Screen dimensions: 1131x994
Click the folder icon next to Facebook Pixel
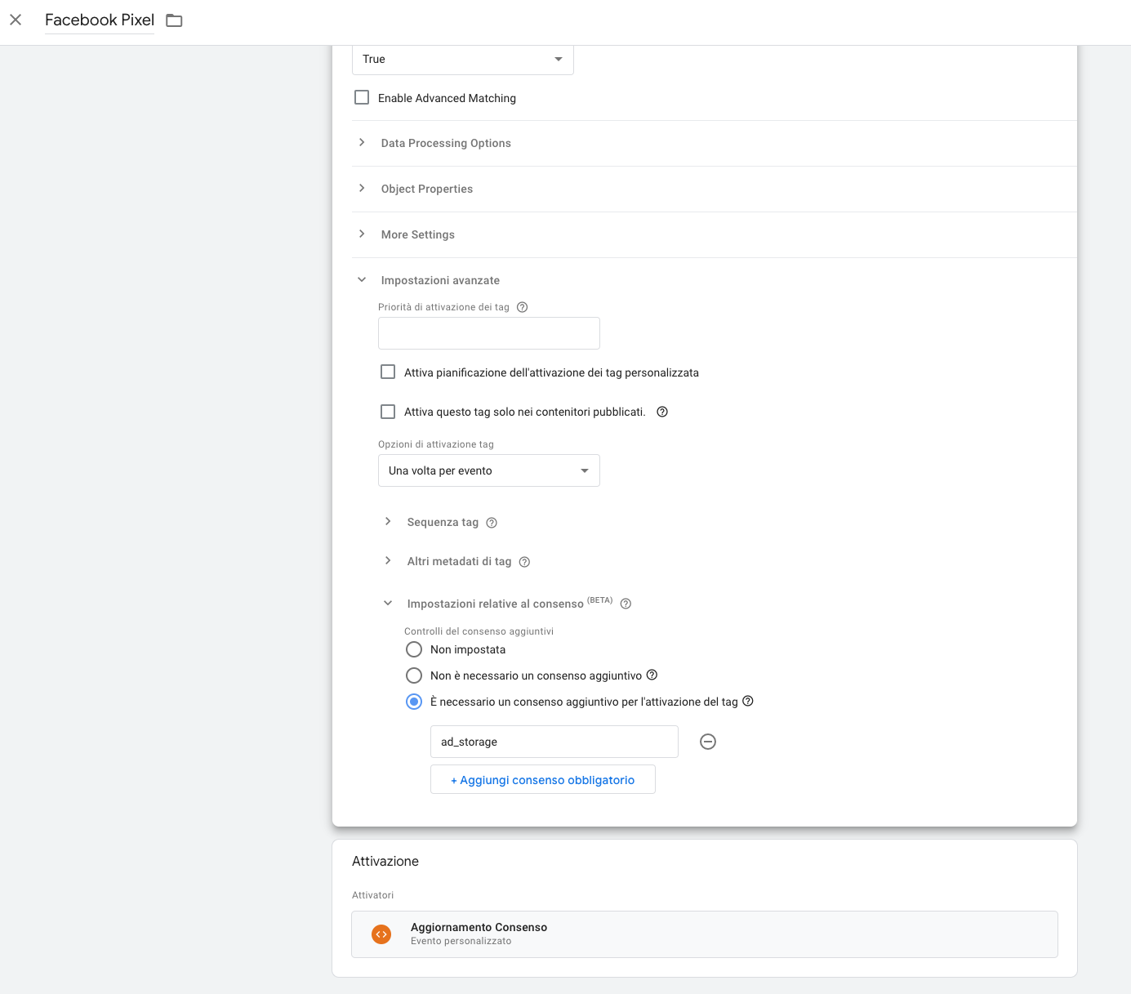[x=174, y=20]
